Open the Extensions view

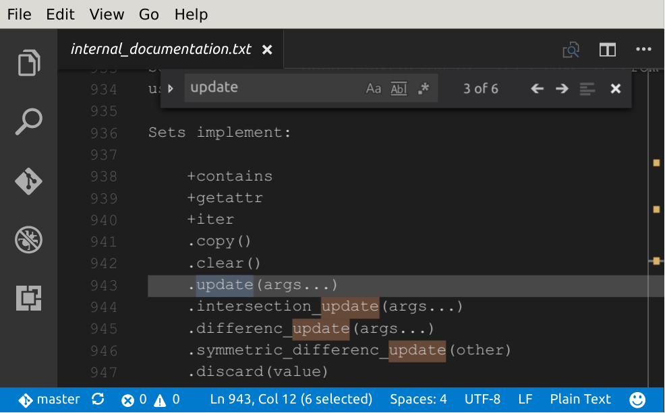pyautogui.click(x=29, y=297)
